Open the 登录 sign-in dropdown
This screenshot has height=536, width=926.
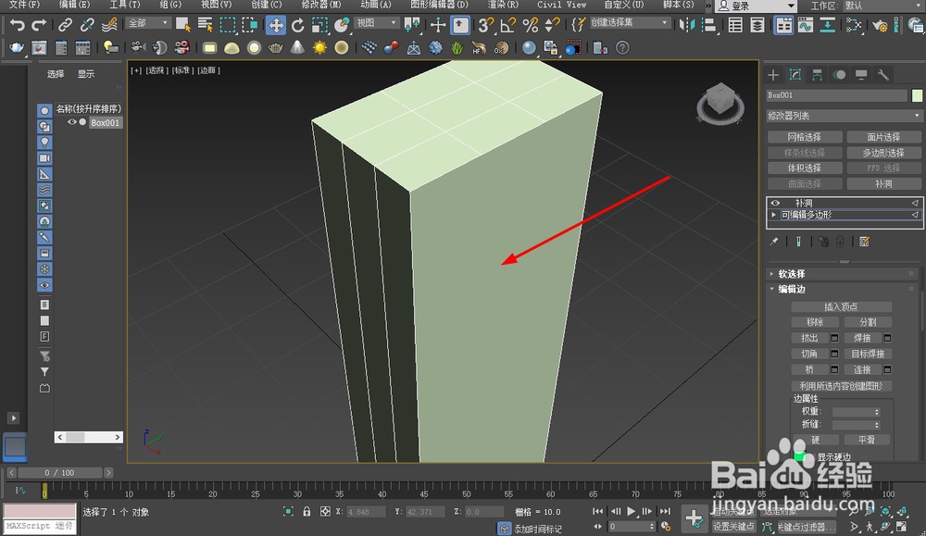(756, 6)
